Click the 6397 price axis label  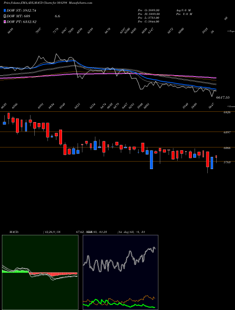coord(227,132)
